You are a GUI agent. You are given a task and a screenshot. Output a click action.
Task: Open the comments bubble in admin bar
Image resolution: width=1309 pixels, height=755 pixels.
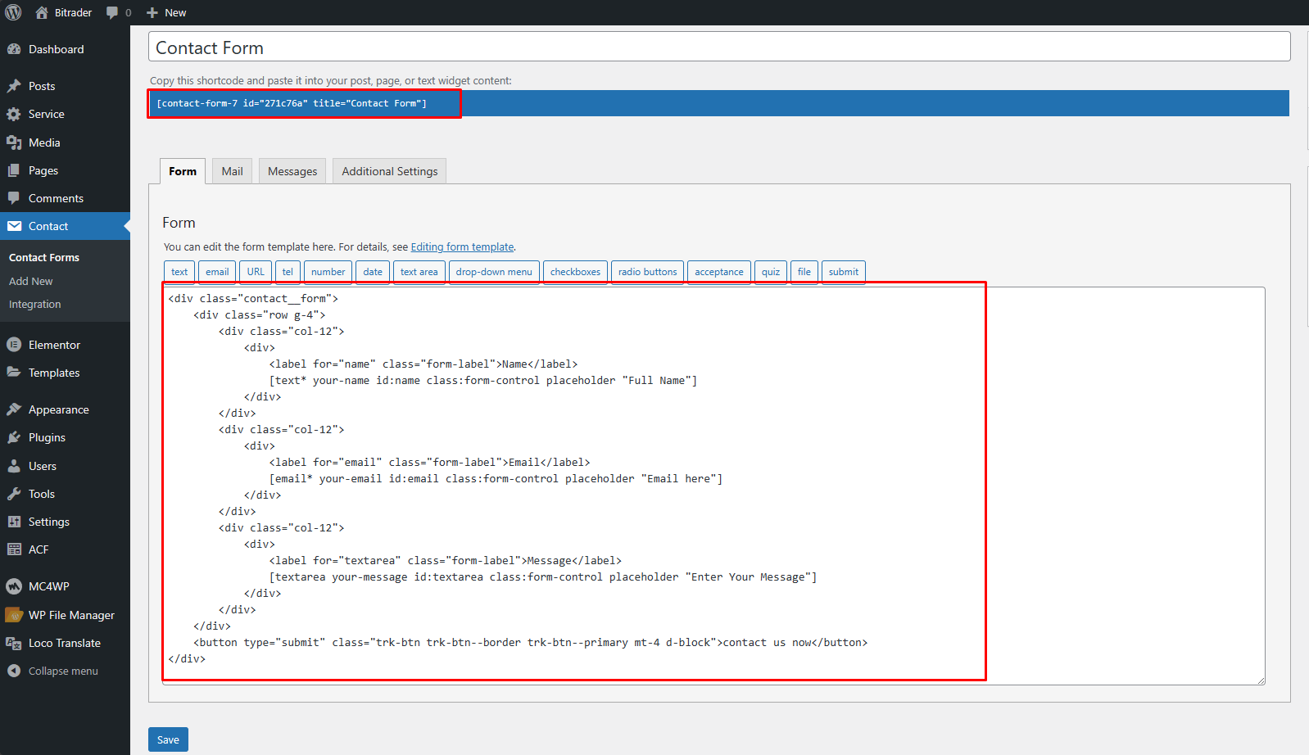point(113,12)
